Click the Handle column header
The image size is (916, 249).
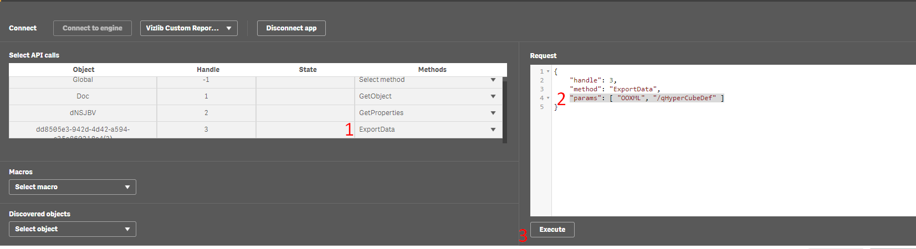click(x=208, y=70)
